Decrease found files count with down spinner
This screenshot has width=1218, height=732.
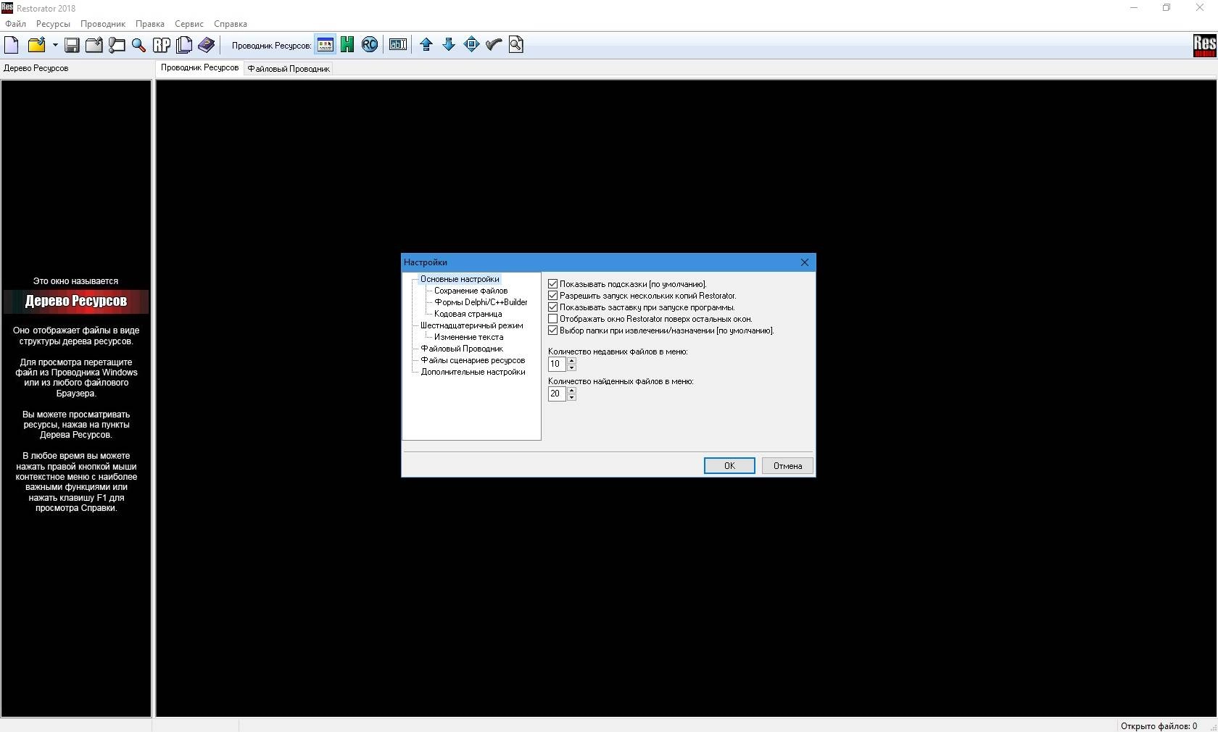click(571, 397)
